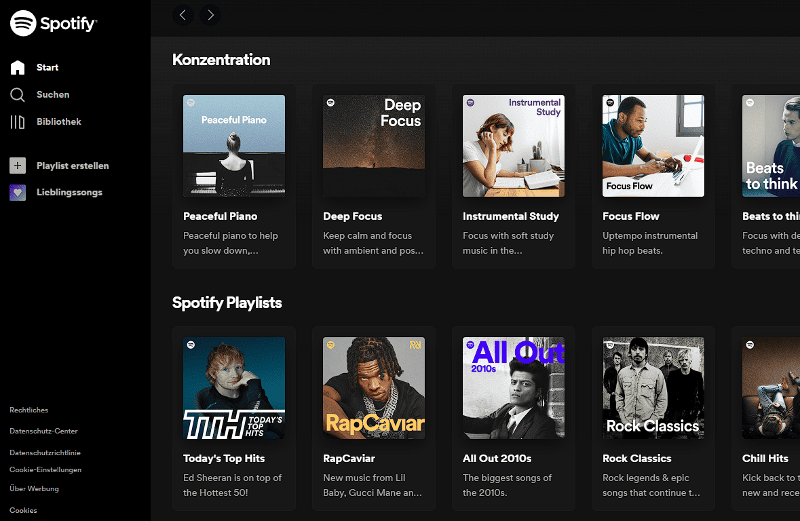Open the Suchen menu item
800x521 pixels.
53,94
